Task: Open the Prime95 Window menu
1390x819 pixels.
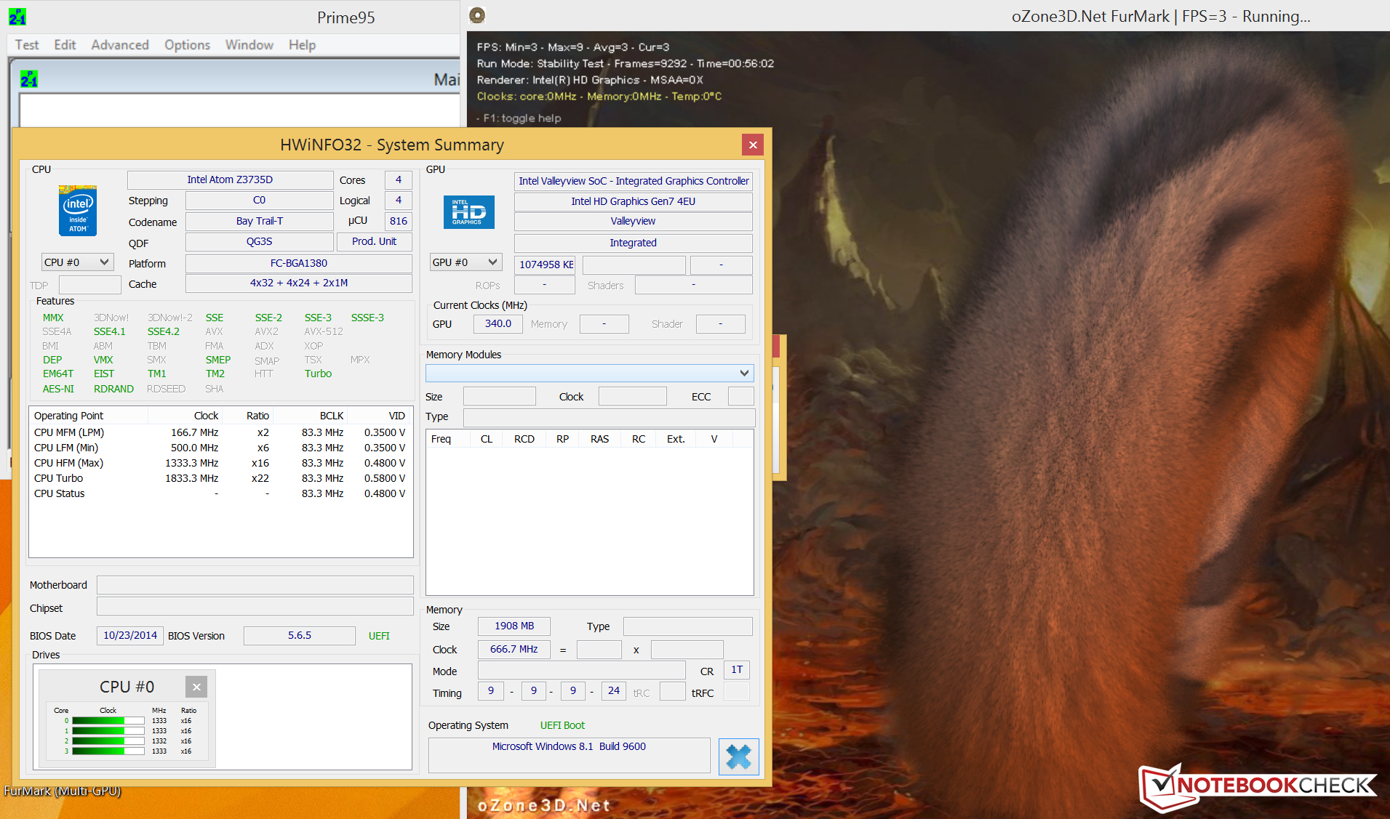Action: 249,45
